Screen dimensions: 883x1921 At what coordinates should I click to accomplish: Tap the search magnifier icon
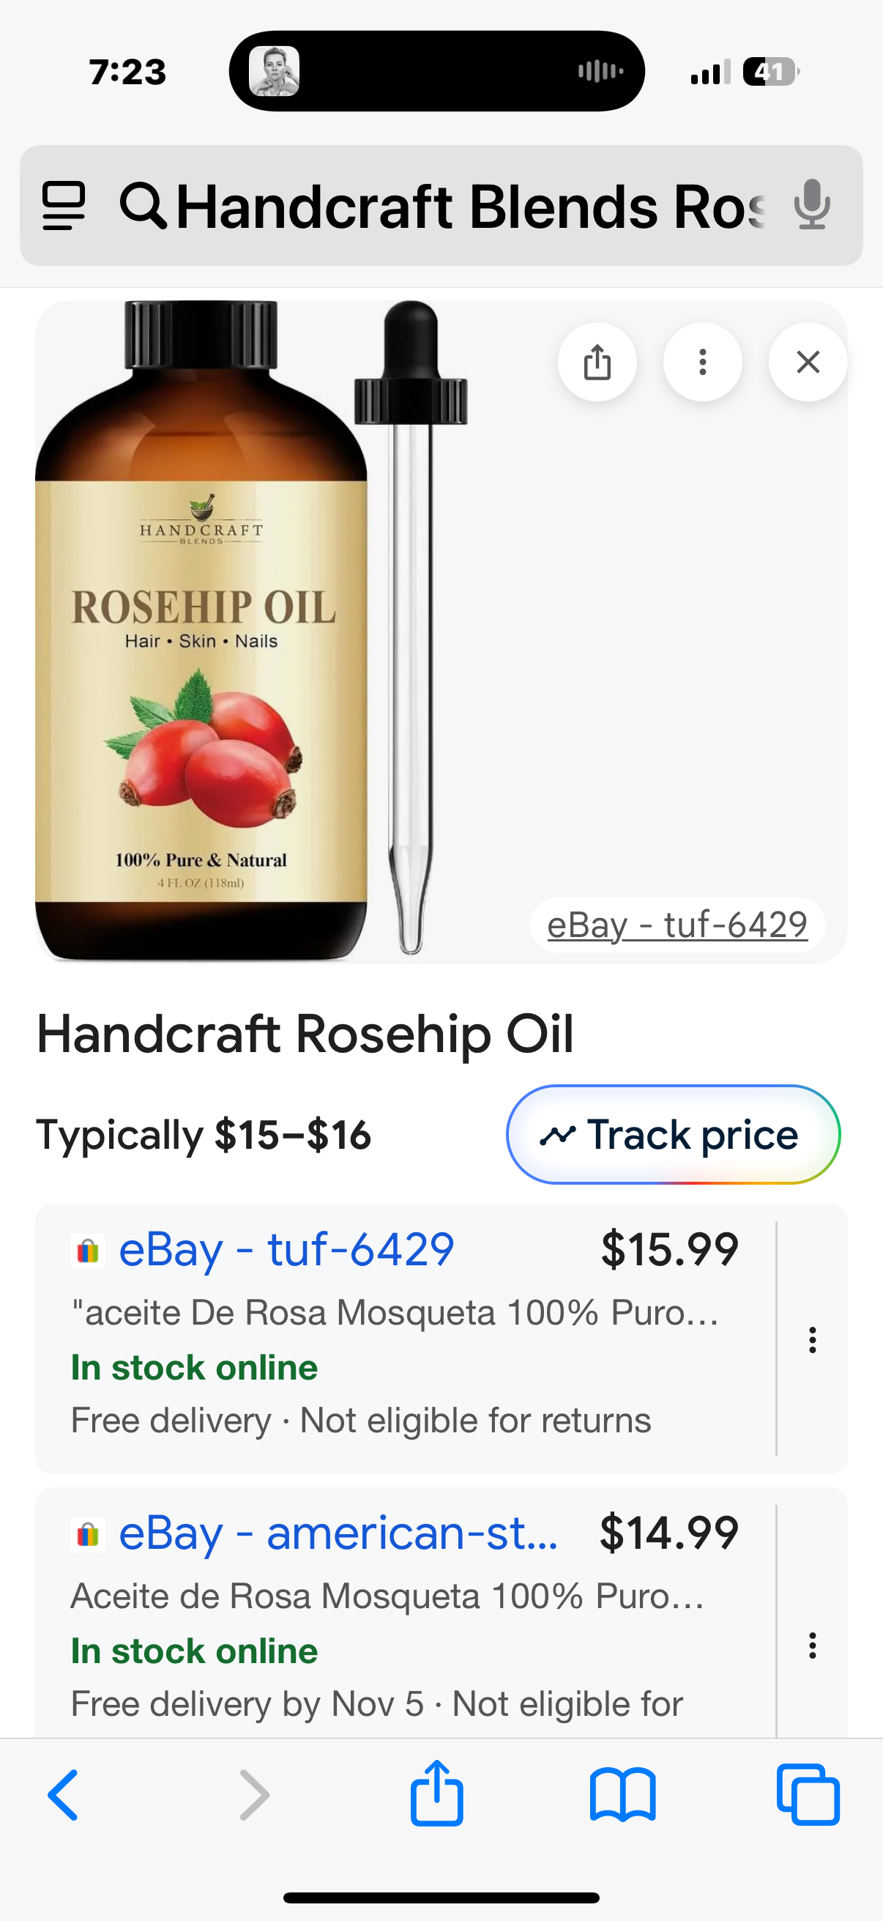coord(142,205)
